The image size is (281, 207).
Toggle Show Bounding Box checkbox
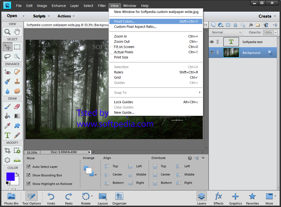tap(28, 175)
